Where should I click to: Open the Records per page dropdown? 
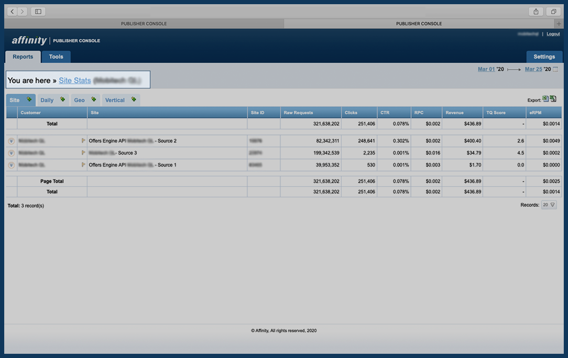(549, 205)
